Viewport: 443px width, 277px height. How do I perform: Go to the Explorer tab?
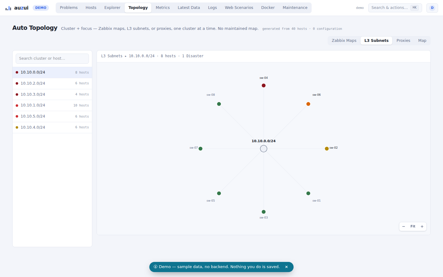[x=112, y=8]
